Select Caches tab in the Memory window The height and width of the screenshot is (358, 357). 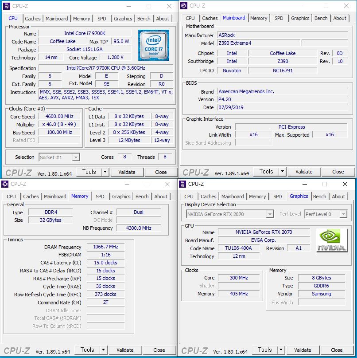[x=31, y=197]
